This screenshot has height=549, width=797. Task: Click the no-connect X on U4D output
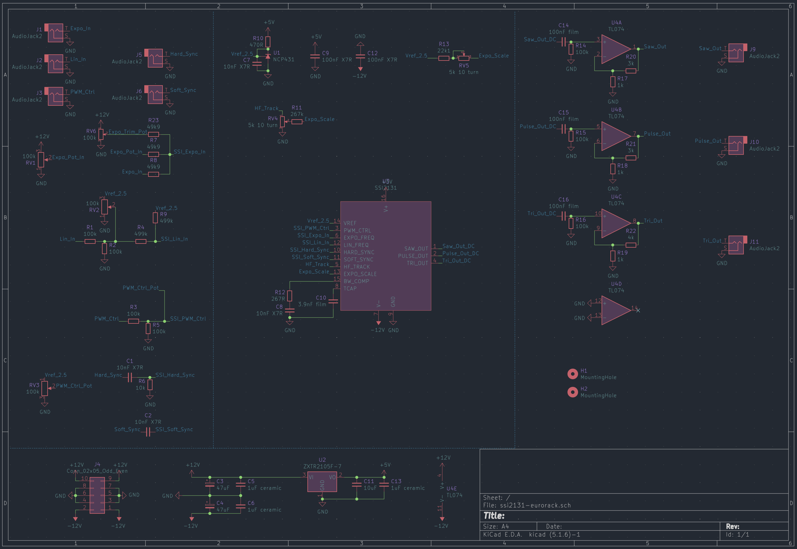[x=638, y=310]
